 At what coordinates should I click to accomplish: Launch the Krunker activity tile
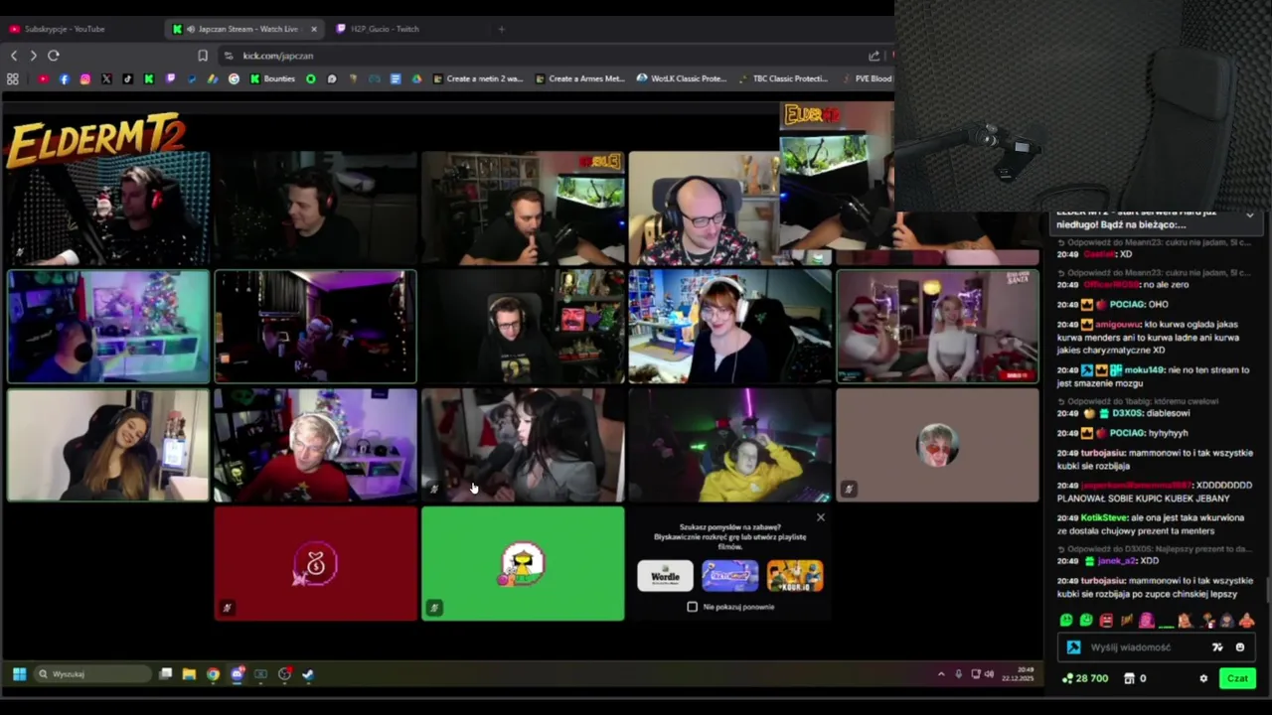tap(795, 576)
